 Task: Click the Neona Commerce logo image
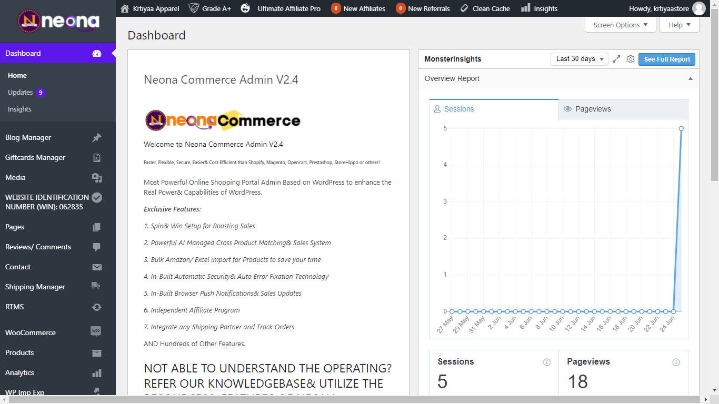222,120
